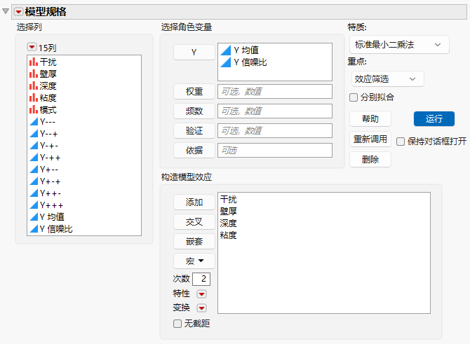470x344 pixels.
Task: Open the 特性 red triangle menu
Action: pos(201,294)
